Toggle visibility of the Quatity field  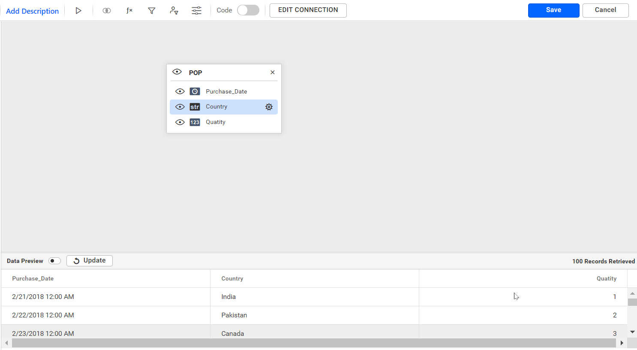point(180,122)
